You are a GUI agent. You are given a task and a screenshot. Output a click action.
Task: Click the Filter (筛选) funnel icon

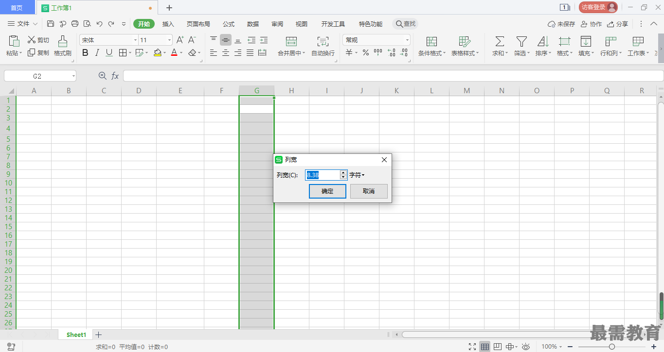(x=521, y=41)
